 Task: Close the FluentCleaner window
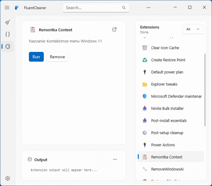pos(204,7)
